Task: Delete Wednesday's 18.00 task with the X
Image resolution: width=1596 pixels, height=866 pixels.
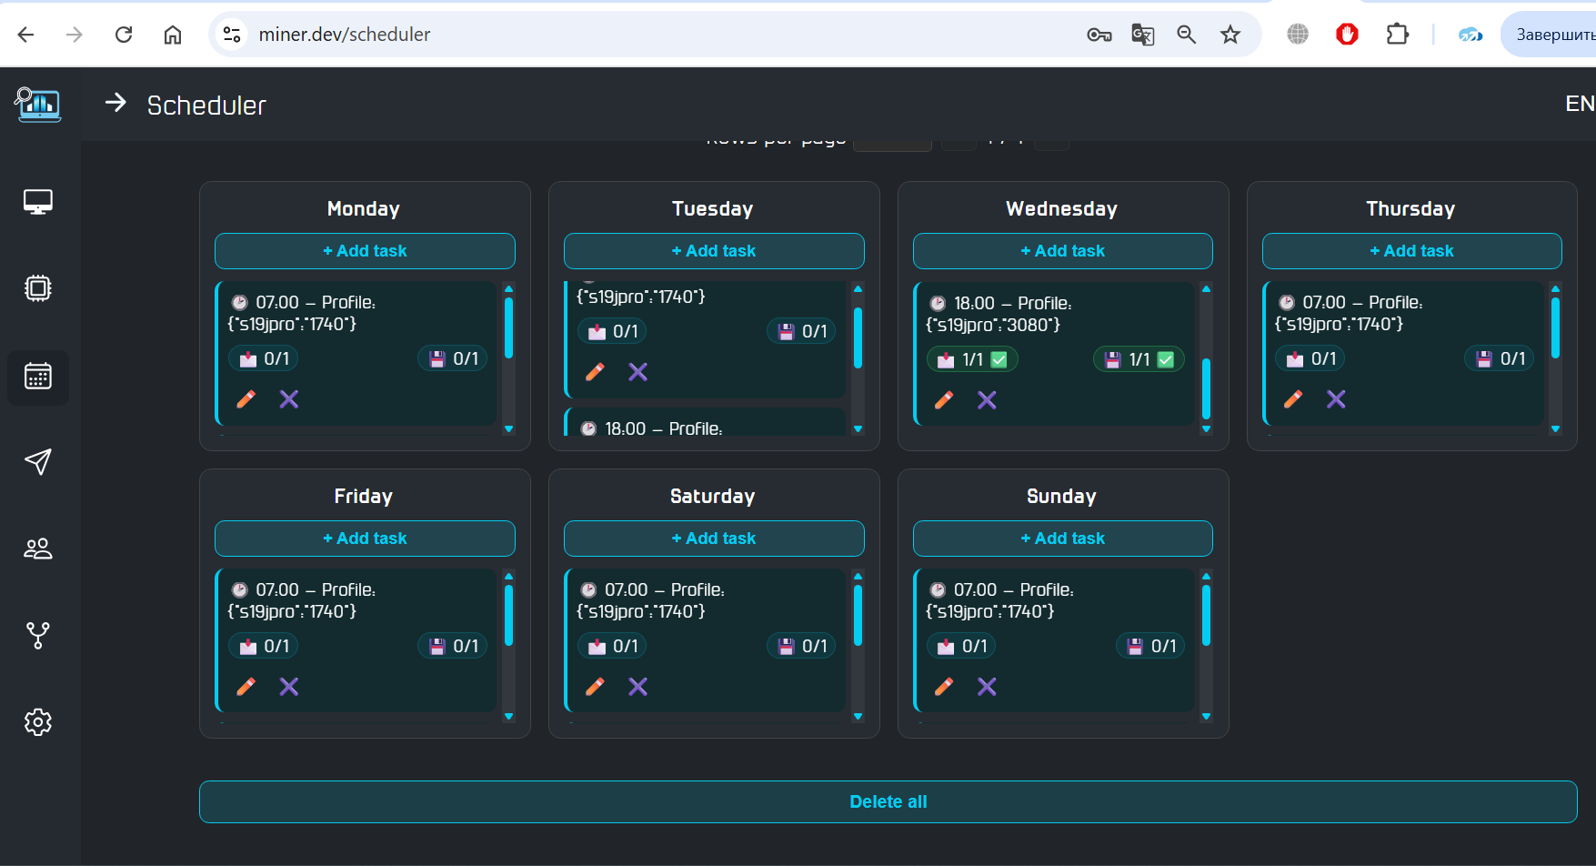Action: click(x=987, y=400)
